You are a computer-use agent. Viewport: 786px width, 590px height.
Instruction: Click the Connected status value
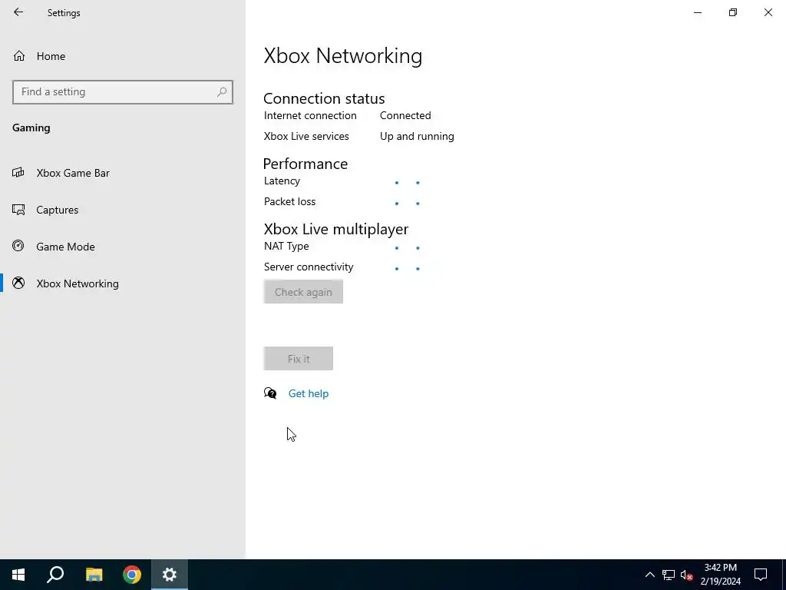(405, 115)
